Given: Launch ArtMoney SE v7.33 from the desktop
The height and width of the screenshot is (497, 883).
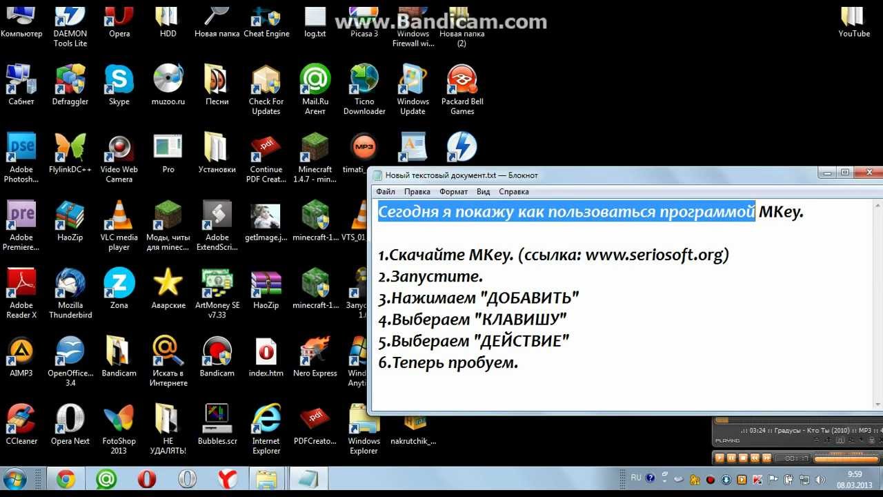Looking at the screenshot, I should coord(217,293).
